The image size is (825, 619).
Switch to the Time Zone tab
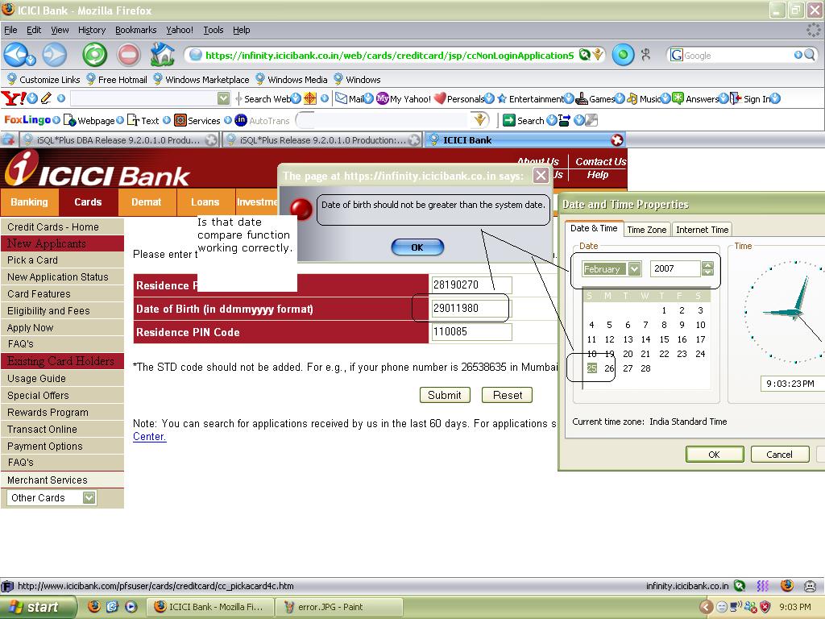(646, 230)
